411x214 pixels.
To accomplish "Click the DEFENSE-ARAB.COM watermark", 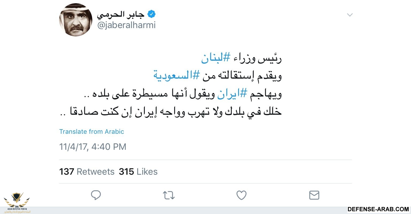I will [378, 209].
